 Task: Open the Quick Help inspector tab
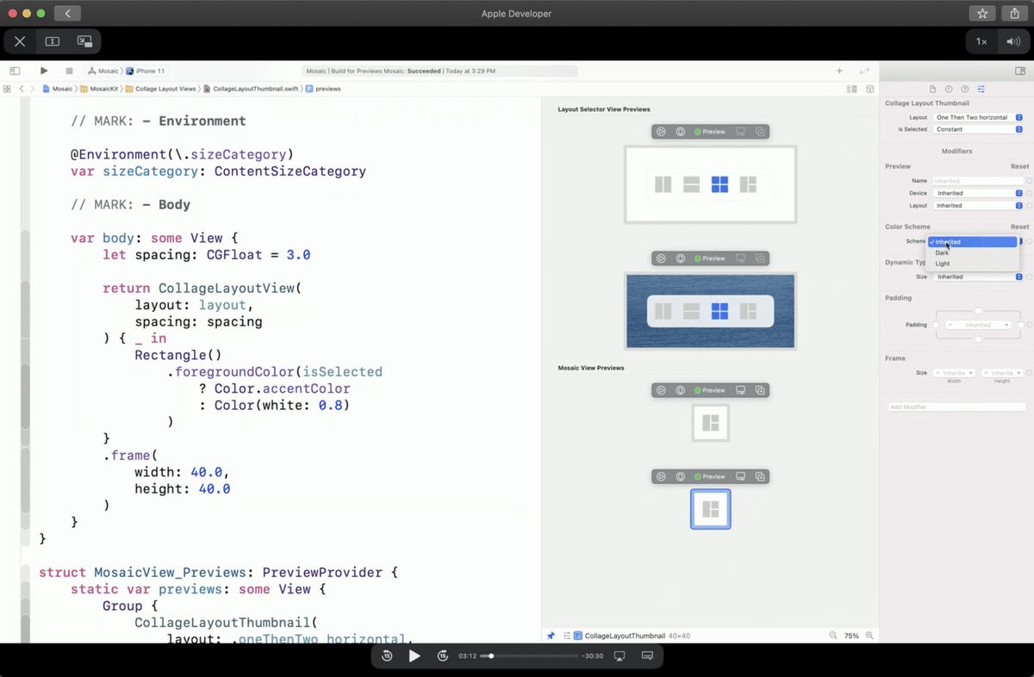coord(965,89)
